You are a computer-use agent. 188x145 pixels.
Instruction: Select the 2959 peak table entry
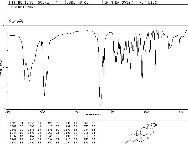click(x=17, y=130)
